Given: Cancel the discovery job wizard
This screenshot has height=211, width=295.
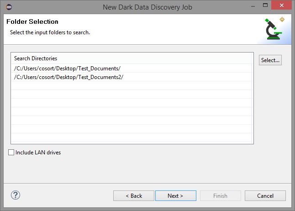Looking at the screenshot, I should click(x=265, y=196).
